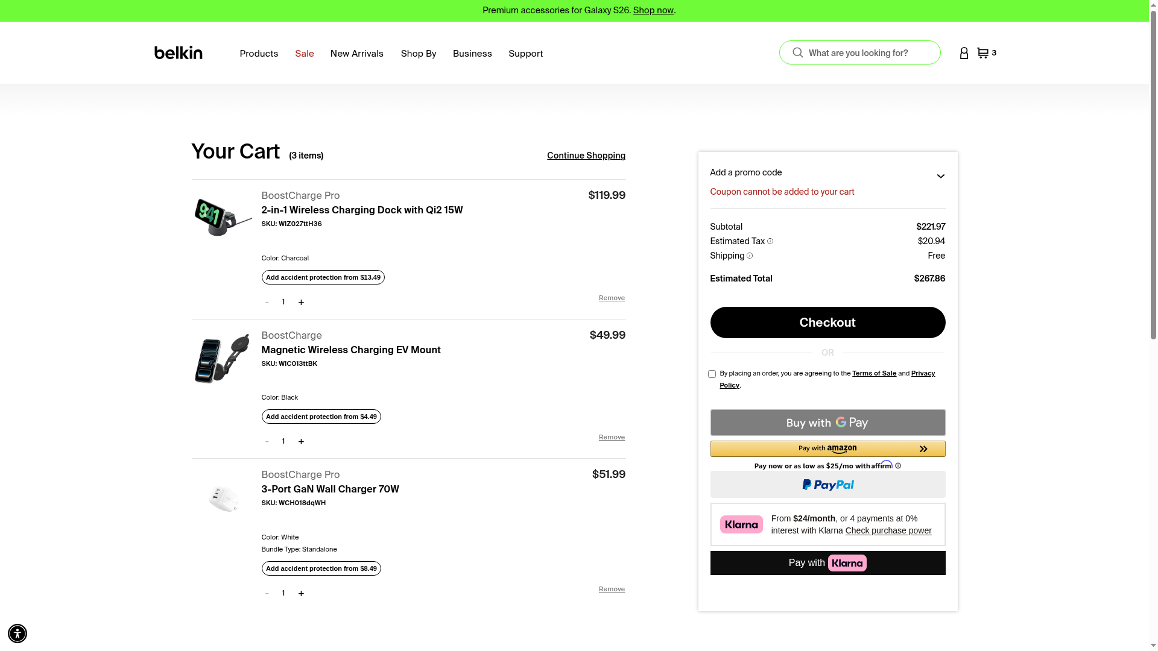Screen dimensions: 1158x651
Task: Open the cart icon with 3 items
Action: click(x=987, y=53)
